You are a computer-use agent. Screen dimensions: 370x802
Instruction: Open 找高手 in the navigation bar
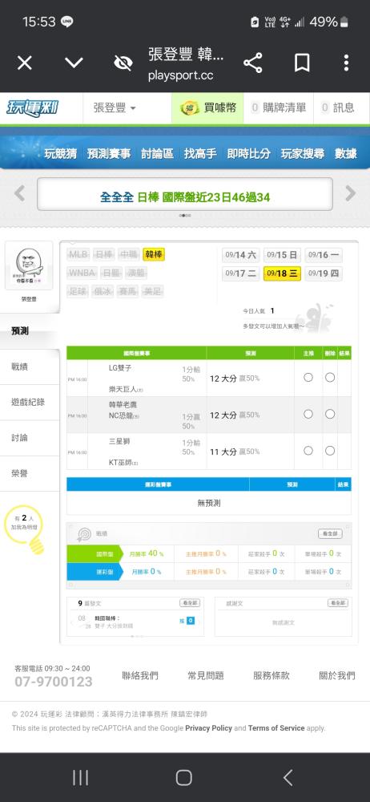click(x=200, y=153)
